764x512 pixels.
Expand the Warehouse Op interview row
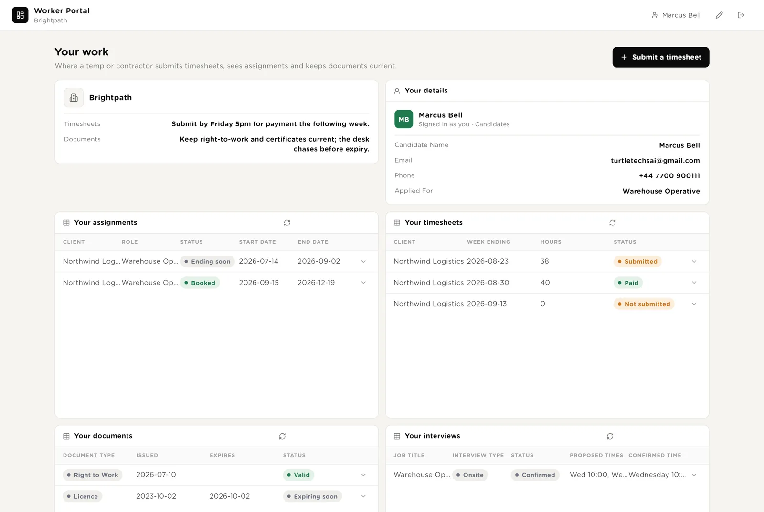[x=694, y=475]
